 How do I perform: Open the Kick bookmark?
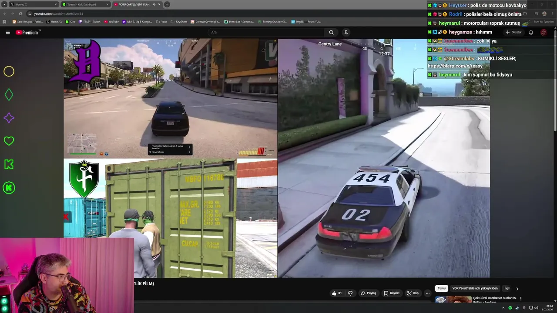click(x=70, y=22)
